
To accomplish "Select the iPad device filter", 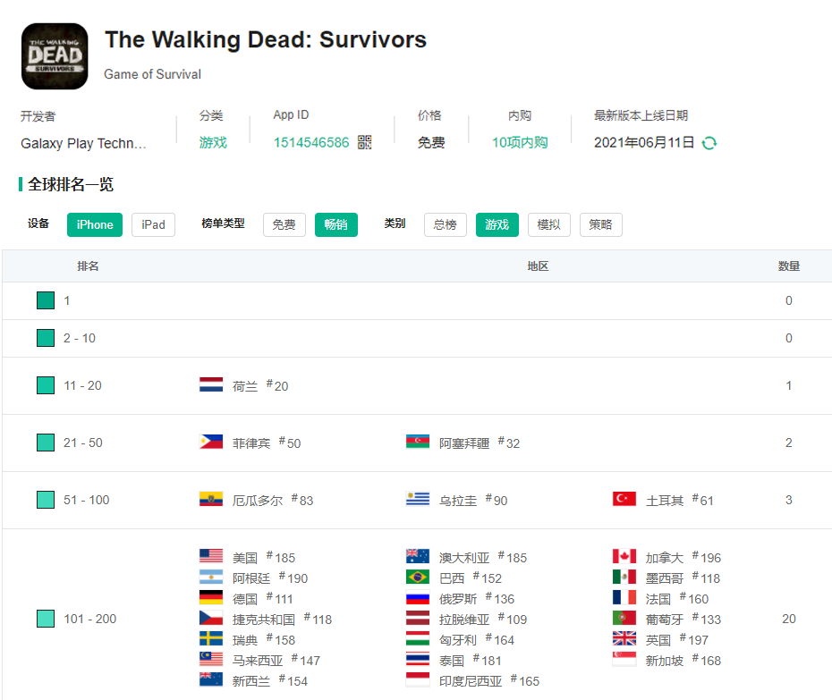I will tap(153, 225).
